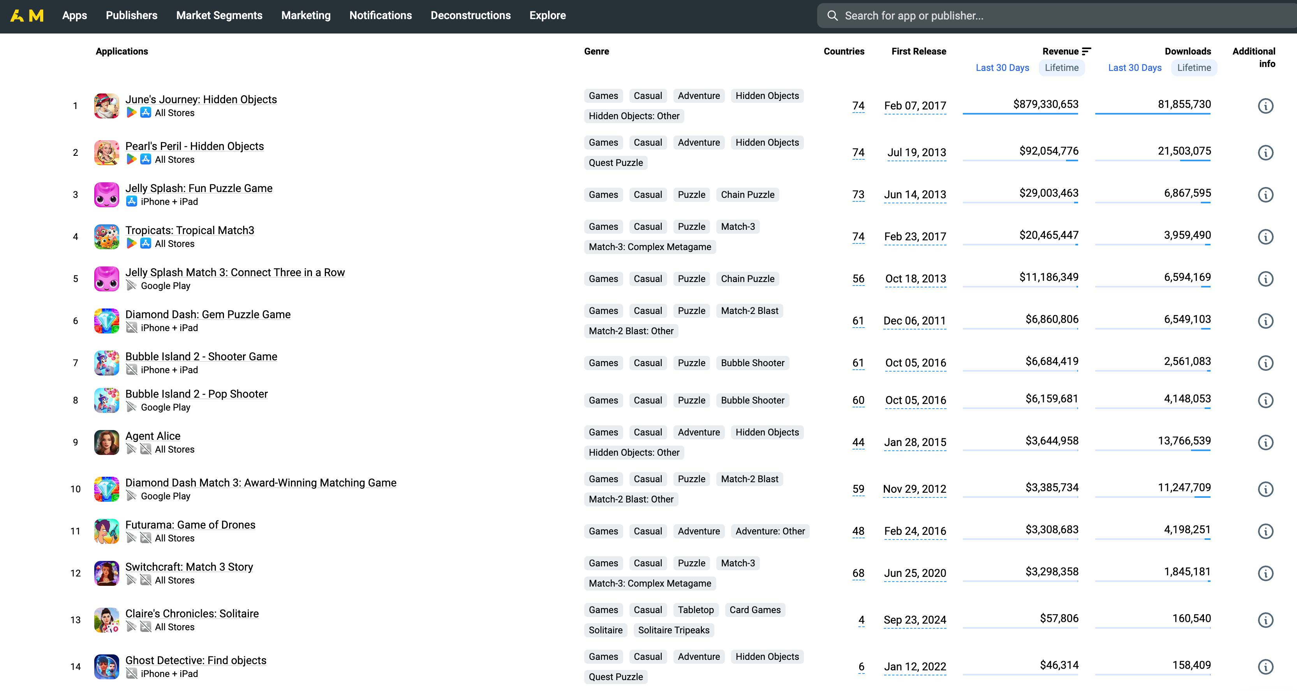Open info icon for Claire's Chronicles: Solitaire
Image resolution: width=1297 pixels, height=691 pixels.
(1265, 620)
